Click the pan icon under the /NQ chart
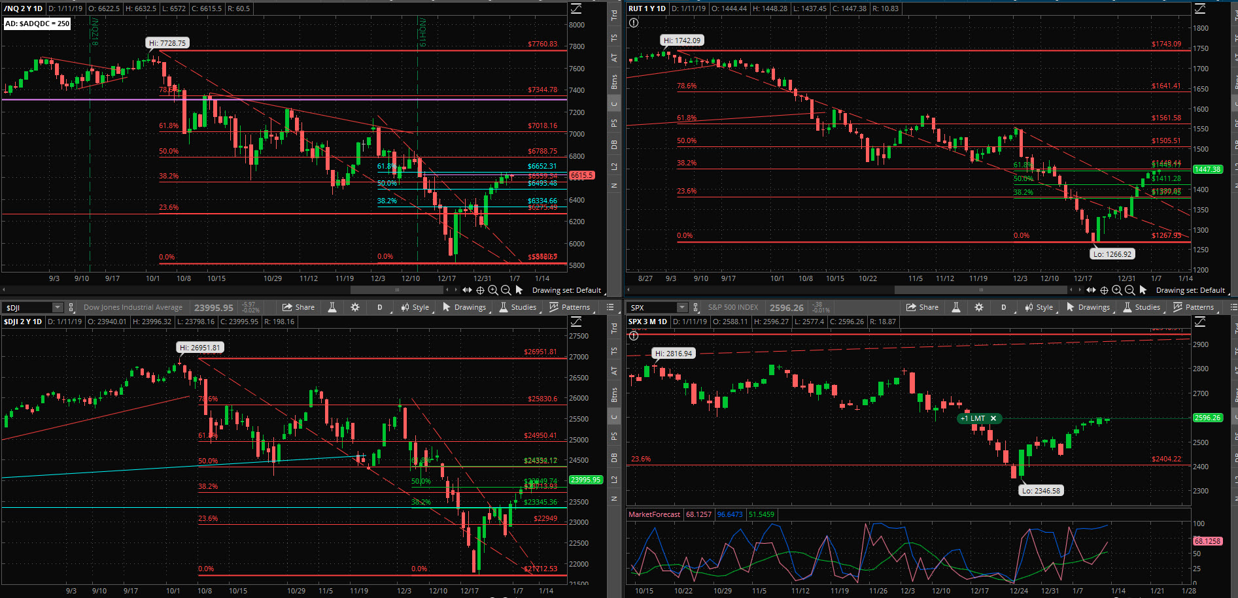Screen dimensions: 1238x598 (467, 290)
